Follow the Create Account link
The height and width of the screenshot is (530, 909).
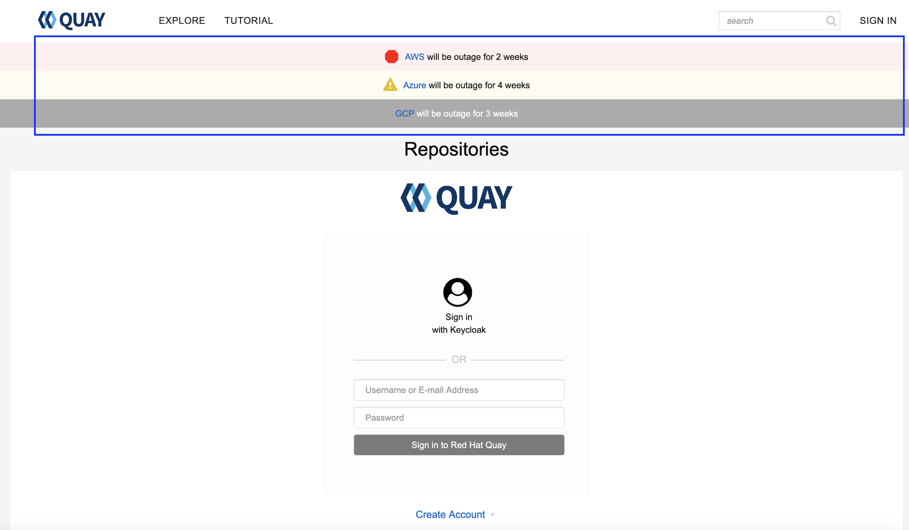tap(450, 514)
